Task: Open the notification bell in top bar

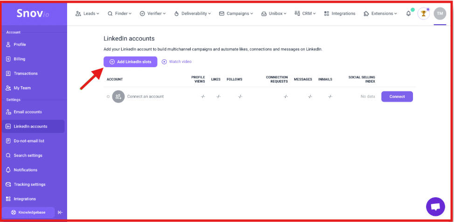Action: click(x=408, y=14)
